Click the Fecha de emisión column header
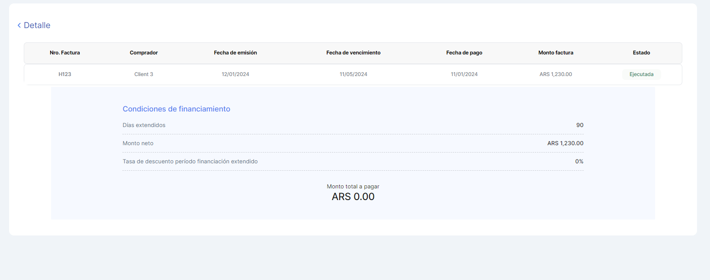 (x=235, y=53)
